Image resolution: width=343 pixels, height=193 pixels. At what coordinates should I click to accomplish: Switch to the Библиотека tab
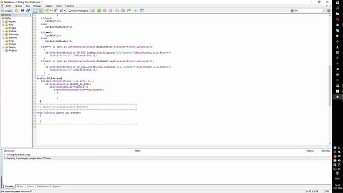coord(43,186)
